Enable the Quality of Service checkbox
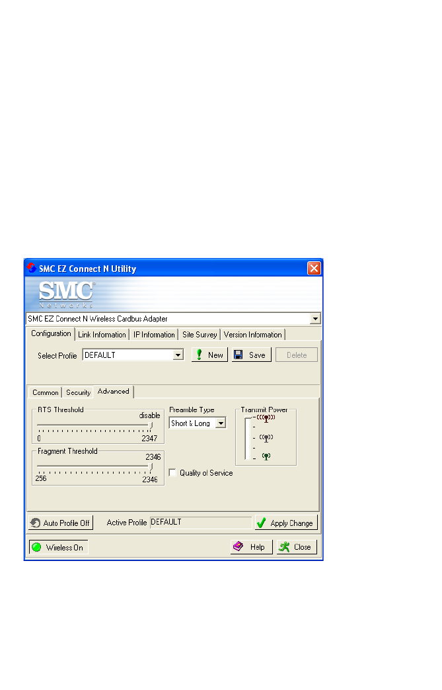Image resolution: width=442 pixels, height=690 pixels. (172, 472)
